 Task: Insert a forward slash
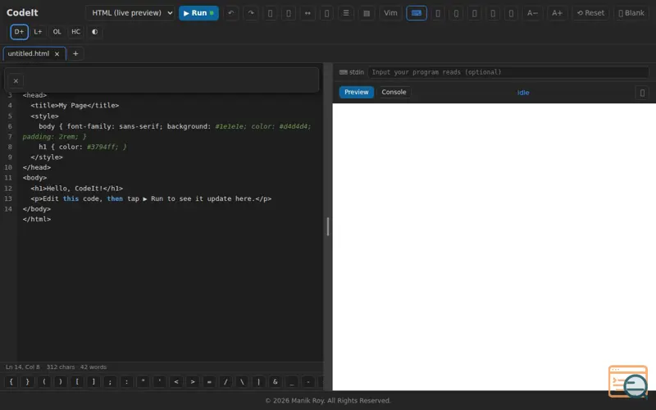[x=225, y=381]
